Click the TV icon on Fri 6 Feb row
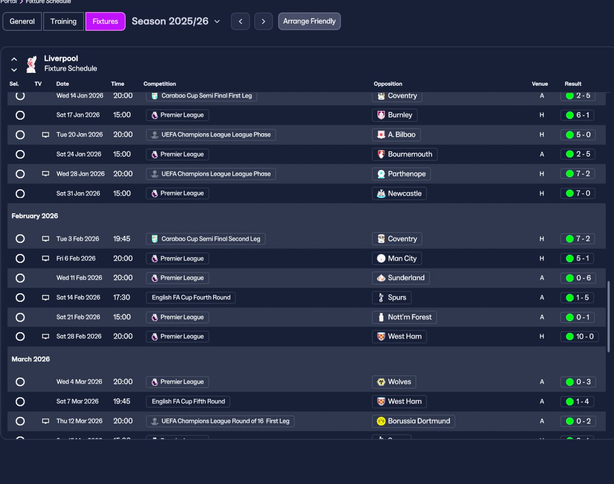 pyautogui.click(x=46, y=258)
